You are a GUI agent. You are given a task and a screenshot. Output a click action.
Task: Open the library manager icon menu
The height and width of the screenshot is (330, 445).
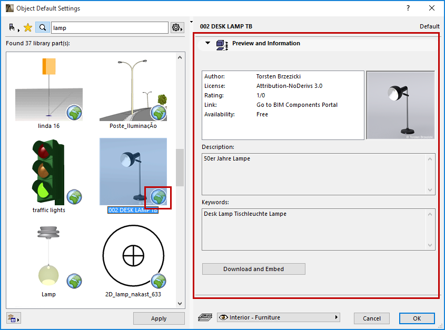13,318
